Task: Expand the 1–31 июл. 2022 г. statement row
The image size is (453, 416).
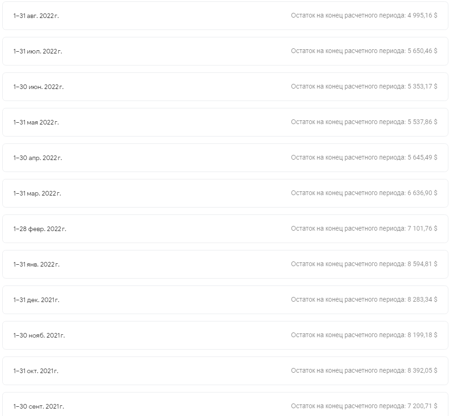Action: (x=225, y=51)
